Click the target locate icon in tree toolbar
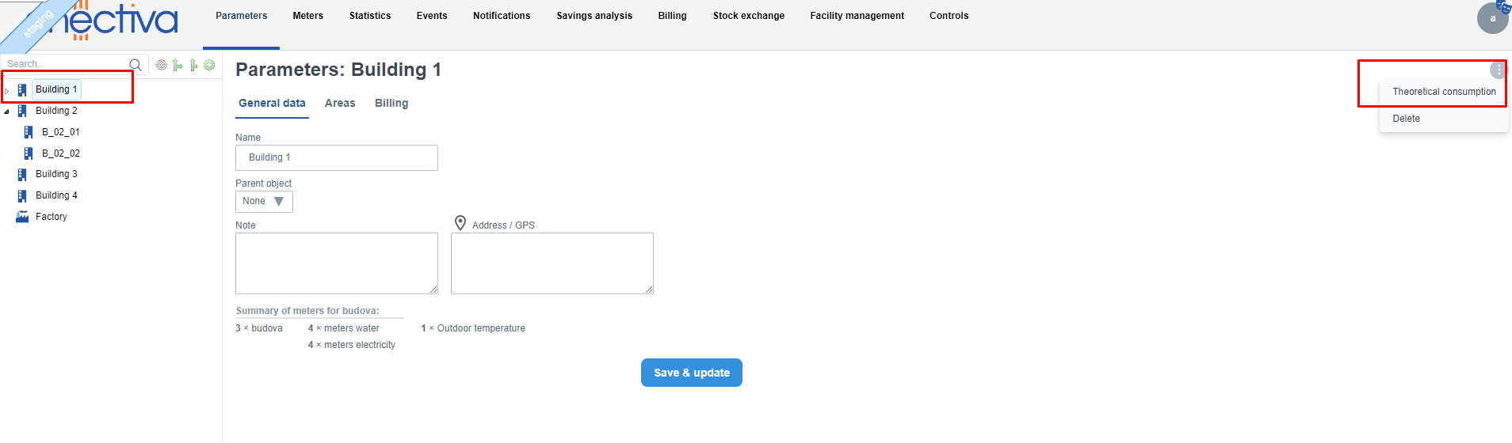The image size is (1512, 443). (x=162, y=65)
